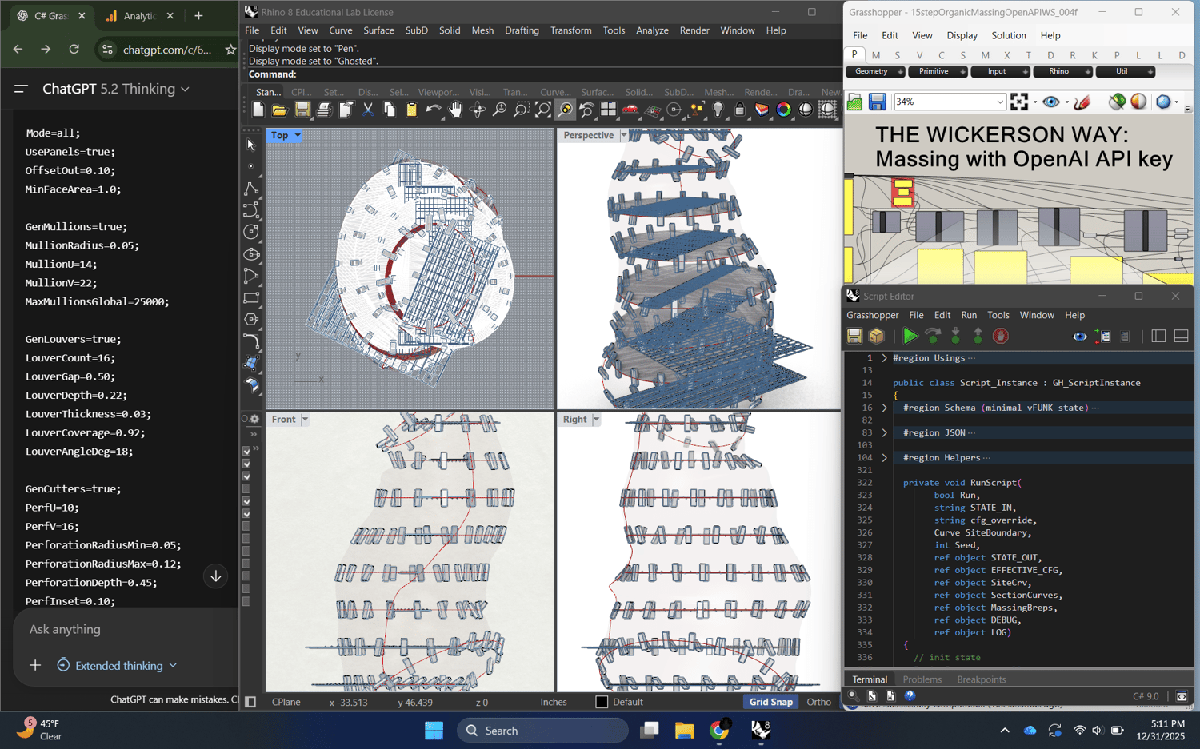Open the Top viewport dropdown menu
Screen dimensions: 1200x749
[298, 136]
